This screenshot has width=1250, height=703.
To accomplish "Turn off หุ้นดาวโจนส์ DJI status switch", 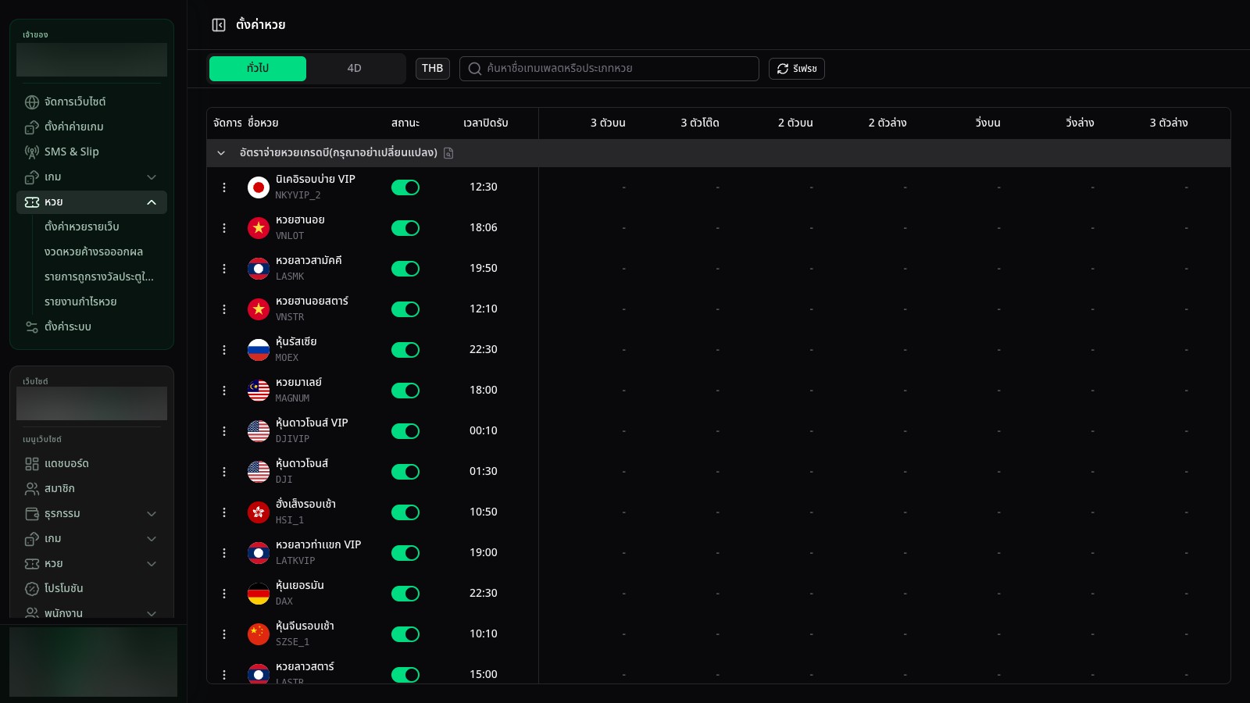I will (405, 472).
